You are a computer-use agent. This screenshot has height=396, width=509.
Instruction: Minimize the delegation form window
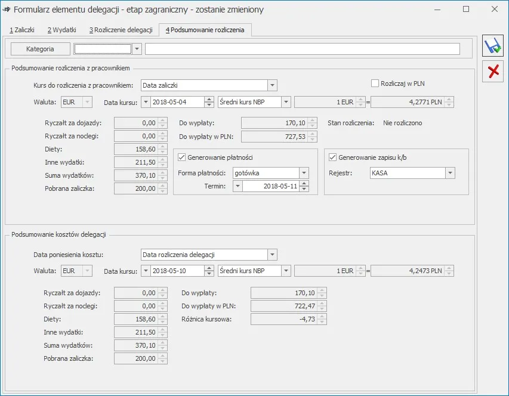tap(438, 10)
